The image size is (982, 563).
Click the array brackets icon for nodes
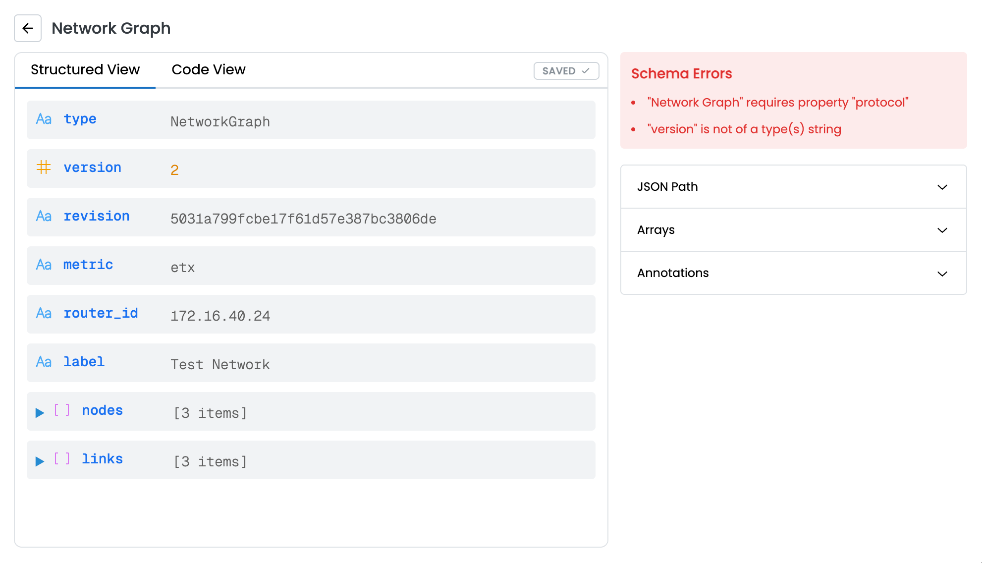click(62, 410)
